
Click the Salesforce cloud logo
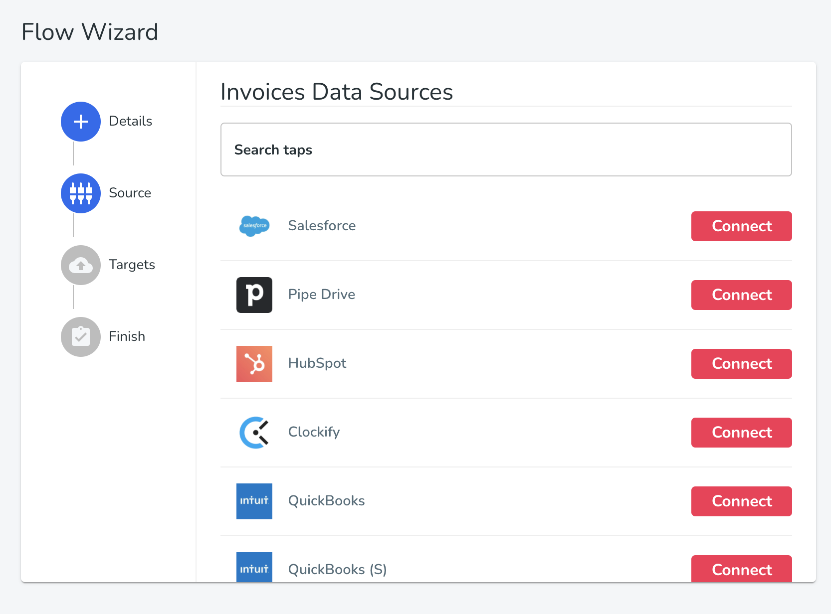click(x=254, y=226)
